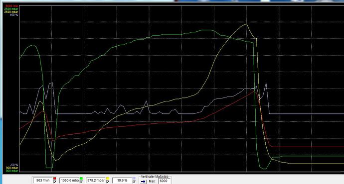
Task: Click the blue arrow vertical scale button
Action: (x=143, y=182)
